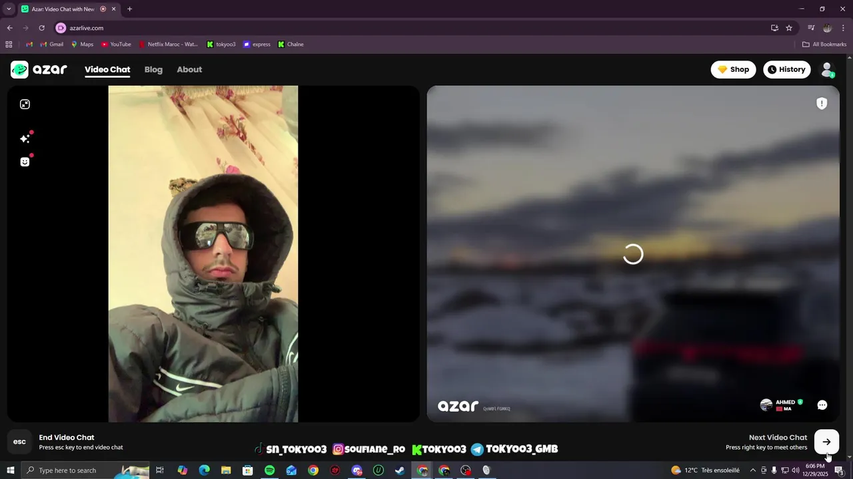Click the End Video Chat label
Viewport: 853px width, 479px height.
click(67, 437)
